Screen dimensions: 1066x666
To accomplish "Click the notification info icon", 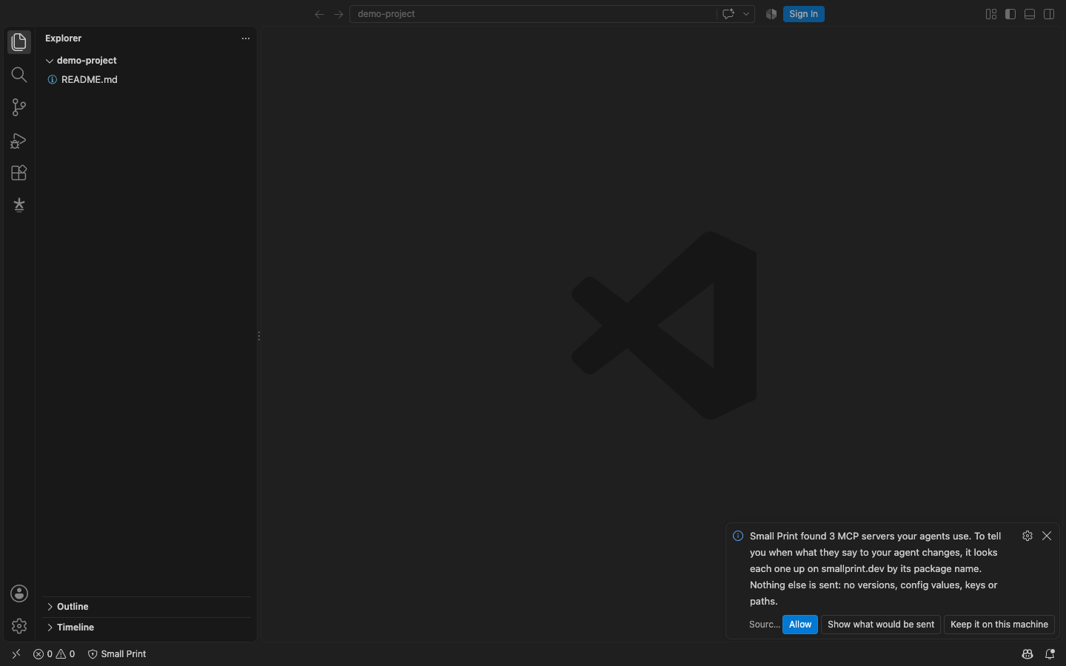I will pos(738,536).
